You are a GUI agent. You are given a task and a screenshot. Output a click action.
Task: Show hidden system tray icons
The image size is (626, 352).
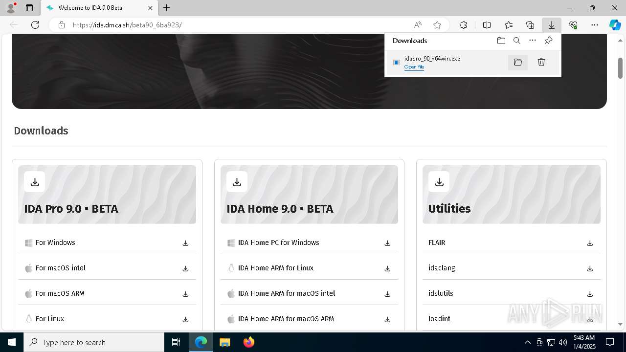(528, 342)
